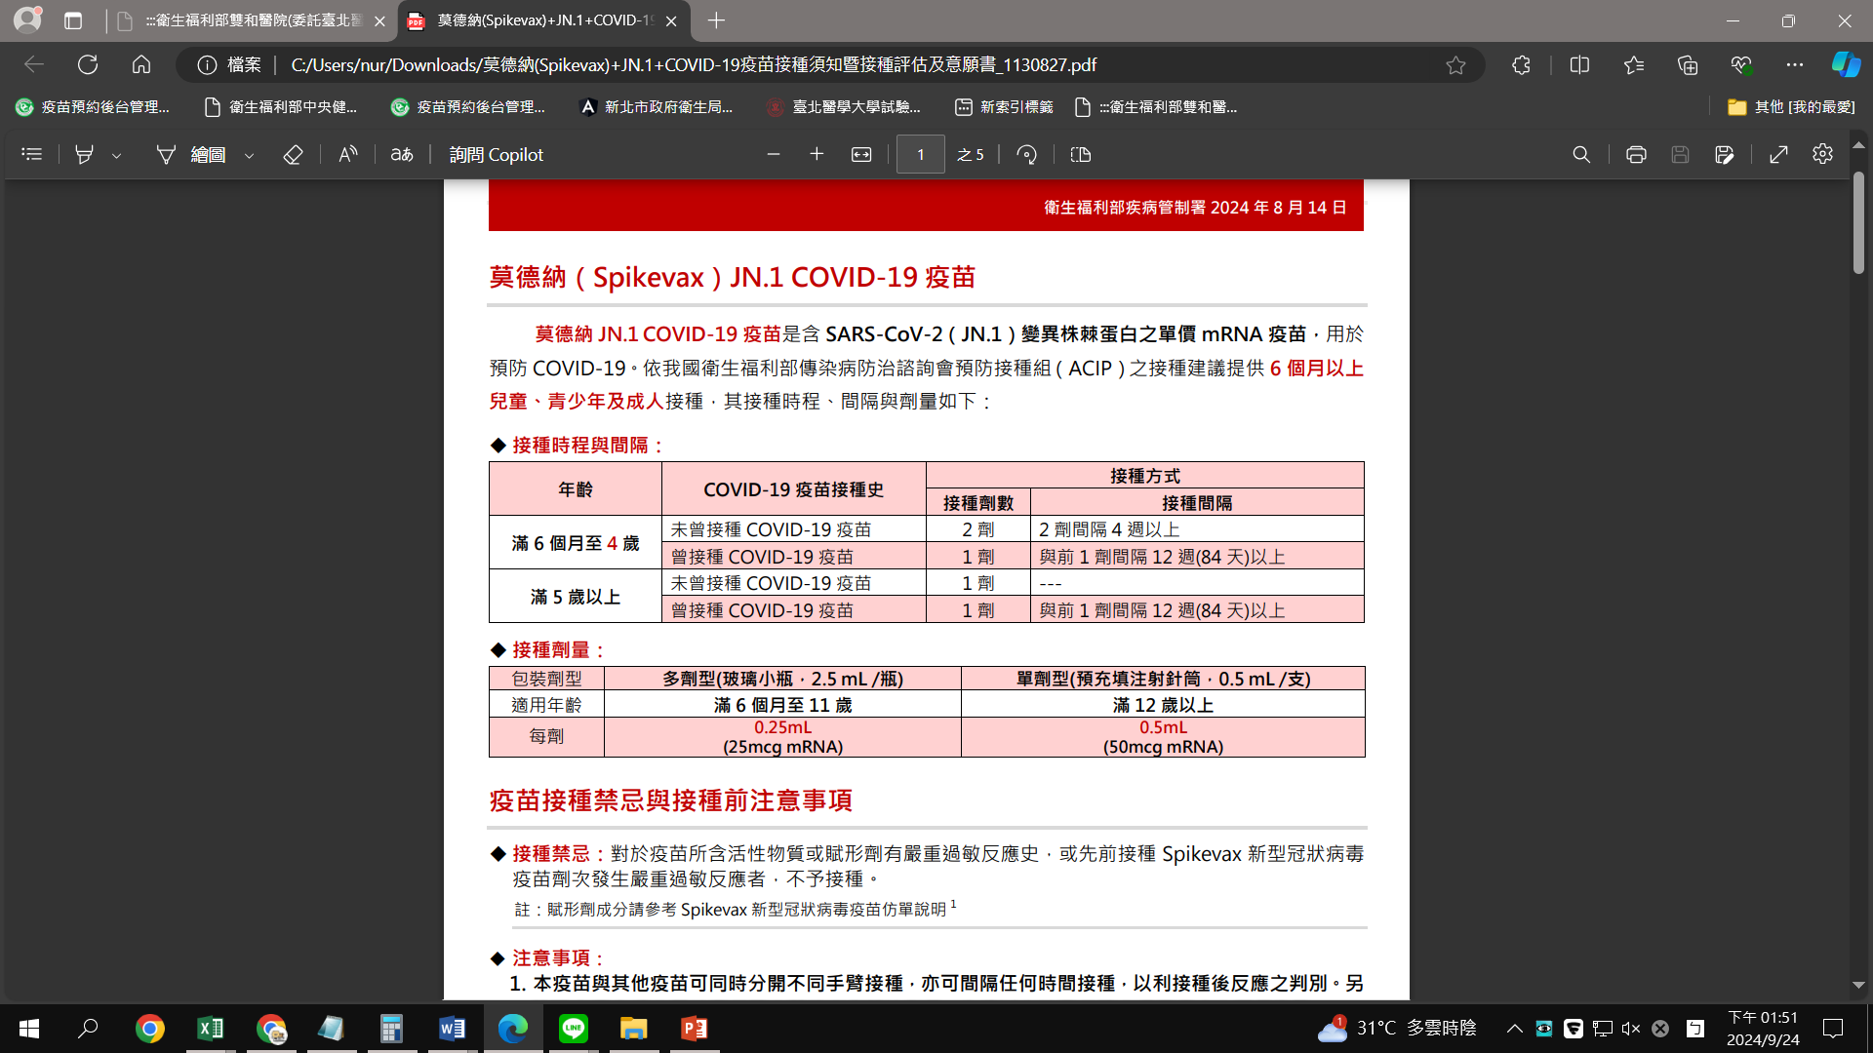Open the notification center

pyautogui.click(x=1833, y=1029)
